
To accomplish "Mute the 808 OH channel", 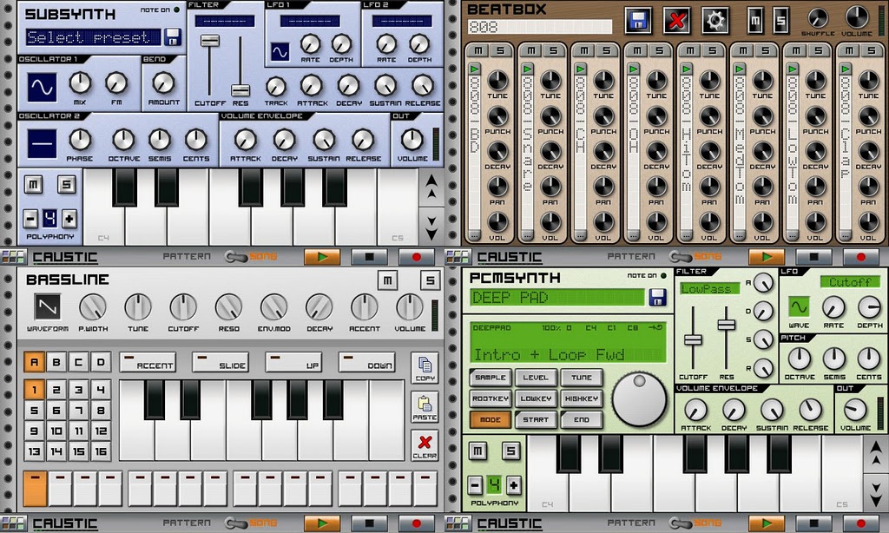I will [637, 50].
